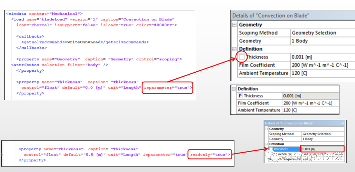Click the large Details of "Convection on Blade" title bar

(x=293, y=16)
